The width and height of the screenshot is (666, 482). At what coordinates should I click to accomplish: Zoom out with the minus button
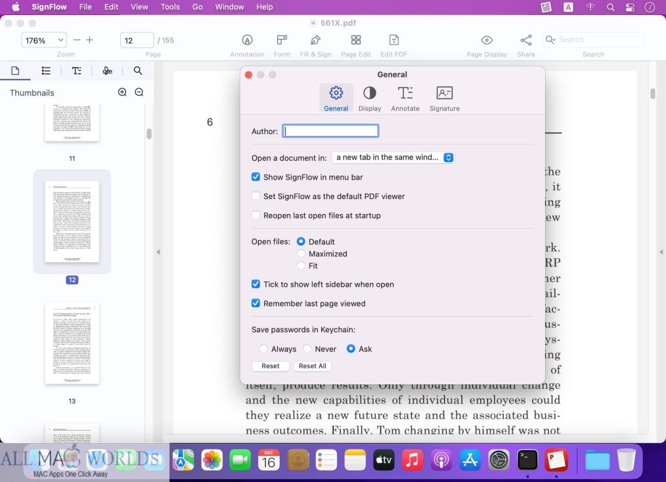(x=77, y=40)
